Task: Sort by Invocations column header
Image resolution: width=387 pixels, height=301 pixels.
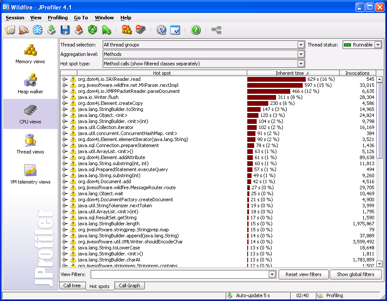Action: [357, 73]
